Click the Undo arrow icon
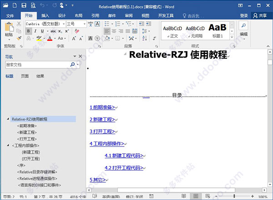Image resolution: width=273 pixels, height=200 pixels. [42, 5]
